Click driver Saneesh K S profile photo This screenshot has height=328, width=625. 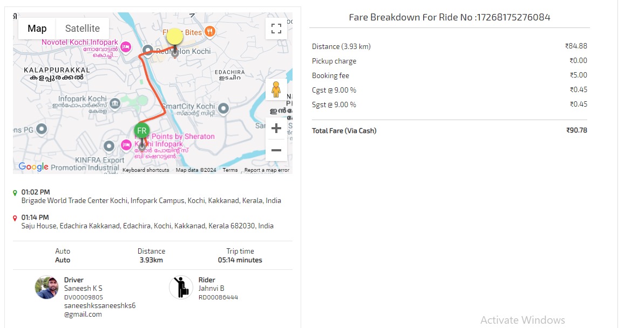tap(46, 288)
